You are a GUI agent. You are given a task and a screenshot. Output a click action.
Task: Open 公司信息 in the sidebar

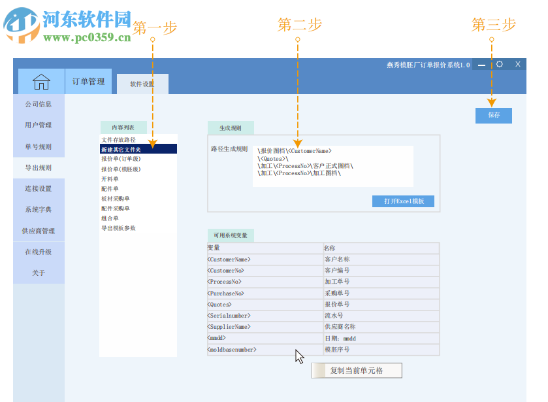pos(39,105)
